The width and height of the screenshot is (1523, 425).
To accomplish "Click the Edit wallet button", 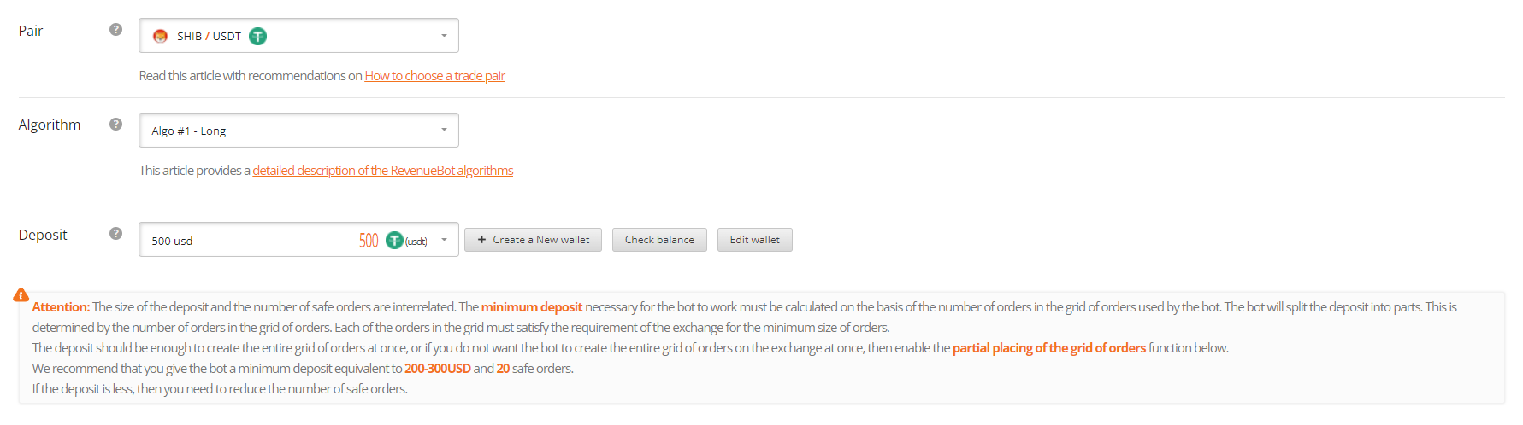I will coord(754,240).
